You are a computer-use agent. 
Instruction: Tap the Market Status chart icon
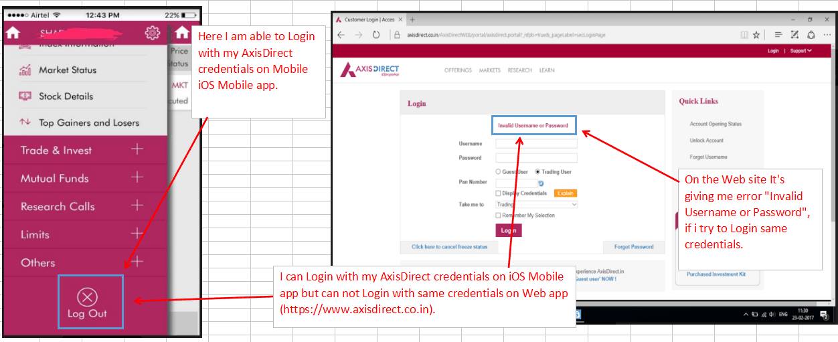pyautogui.click(x=25, y=70)
